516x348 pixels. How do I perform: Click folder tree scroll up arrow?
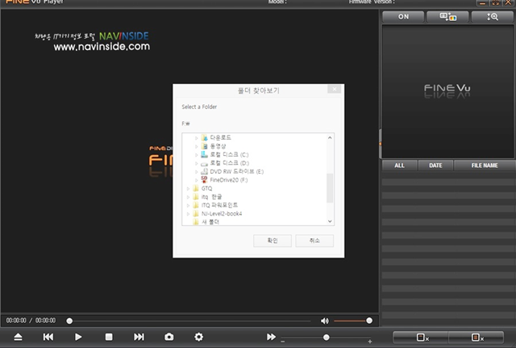330,138
